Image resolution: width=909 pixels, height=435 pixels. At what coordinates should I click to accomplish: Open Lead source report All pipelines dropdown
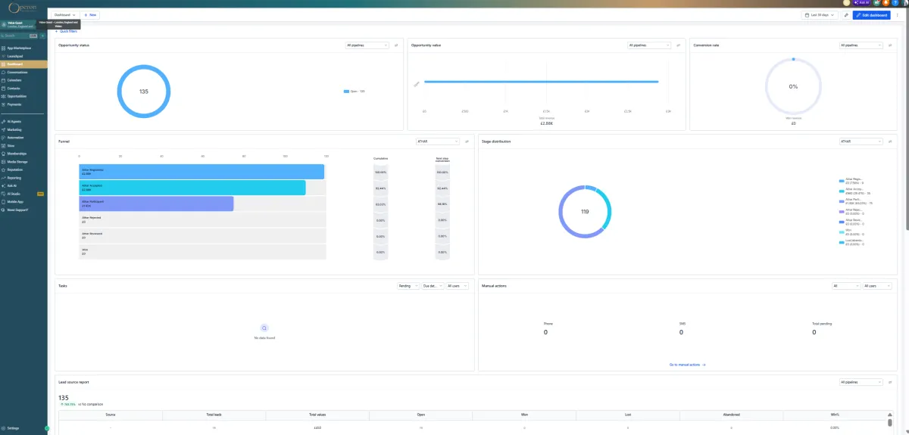pyautogui.click(x=861, y=382)
